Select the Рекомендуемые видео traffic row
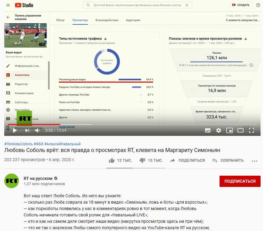Viewport: 263px width, 231px height. (x=106, y=79)
